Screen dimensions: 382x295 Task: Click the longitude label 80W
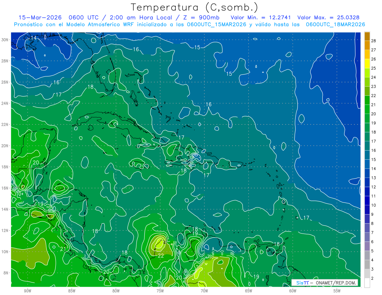116,291
